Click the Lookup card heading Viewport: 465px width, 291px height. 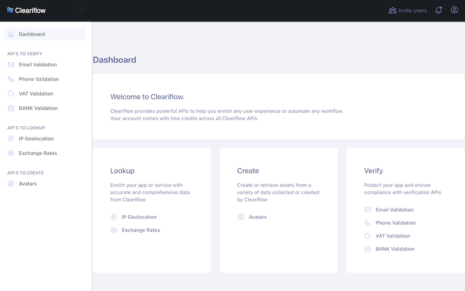122,171
